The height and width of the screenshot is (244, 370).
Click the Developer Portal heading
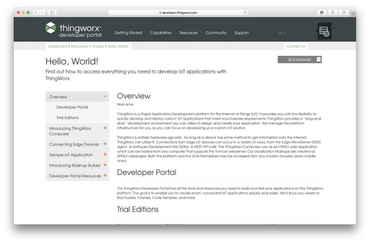pyautogui.click(x=146, y=173)
